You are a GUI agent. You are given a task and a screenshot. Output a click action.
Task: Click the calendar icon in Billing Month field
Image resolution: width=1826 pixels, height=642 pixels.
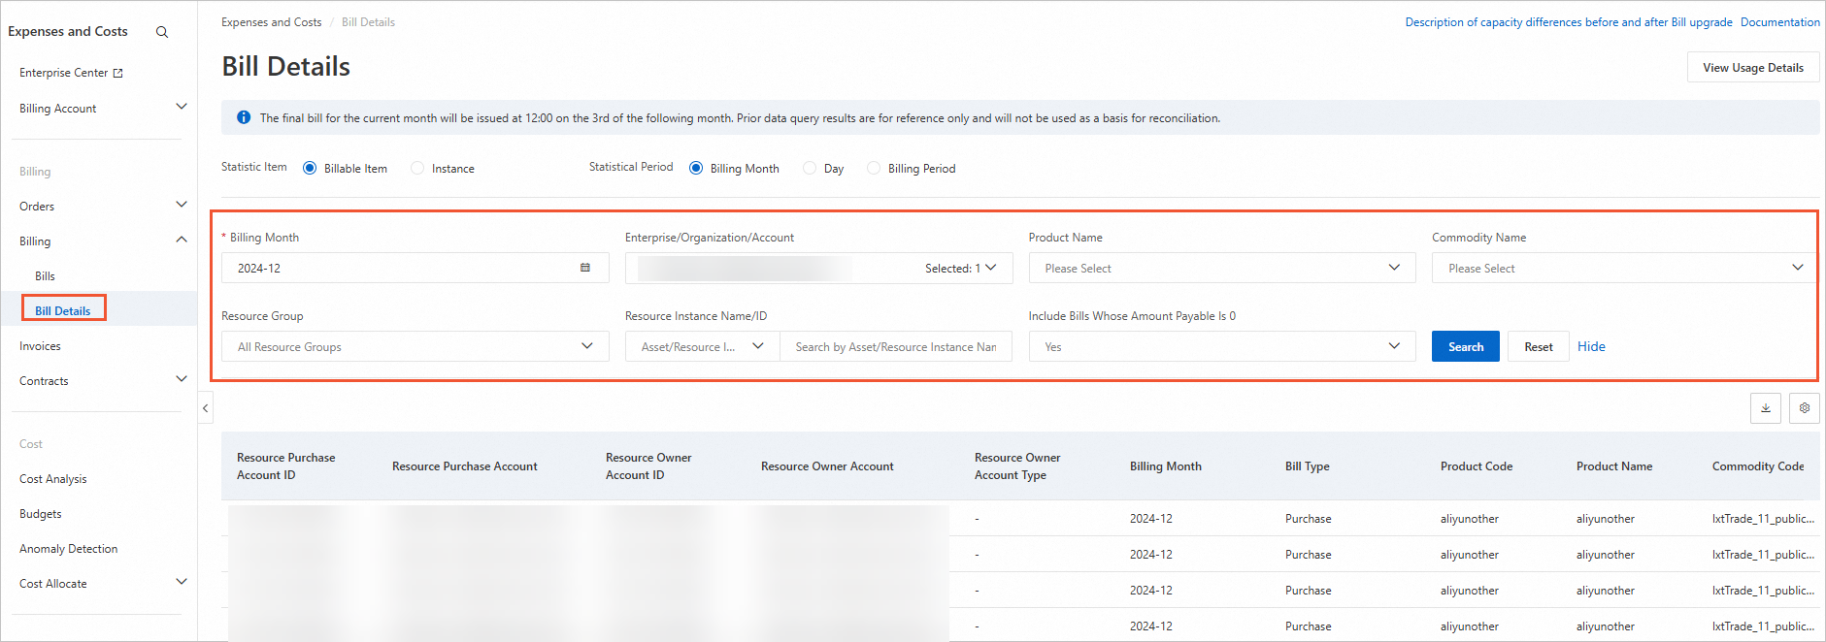(x=585, y=268)
